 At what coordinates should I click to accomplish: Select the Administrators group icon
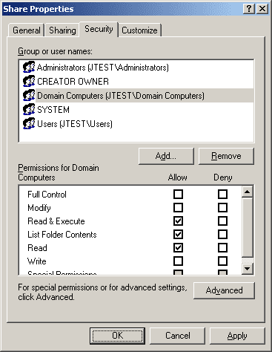29,67
